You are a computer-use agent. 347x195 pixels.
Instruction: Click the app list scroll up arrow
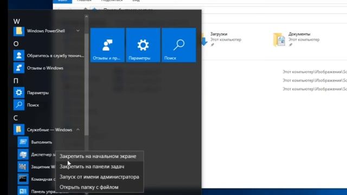tap(87, 17)
